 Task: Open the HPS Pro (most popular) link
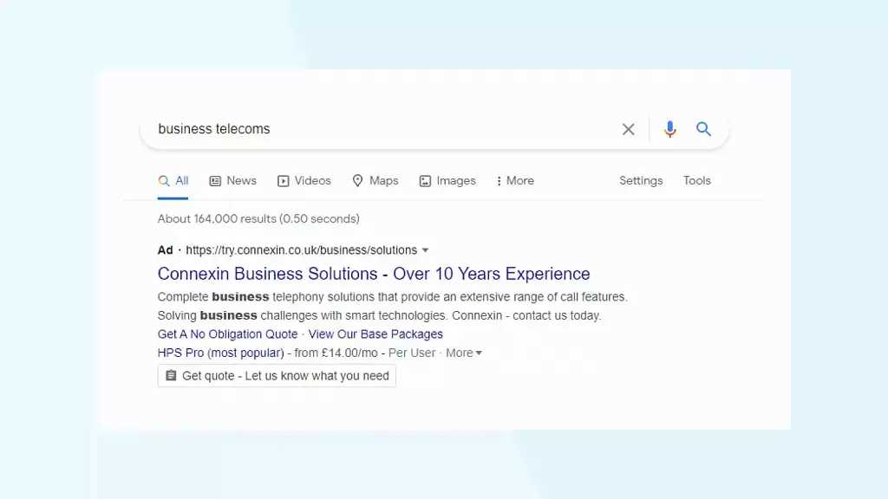pyautogui.click(x=221, y=353)
